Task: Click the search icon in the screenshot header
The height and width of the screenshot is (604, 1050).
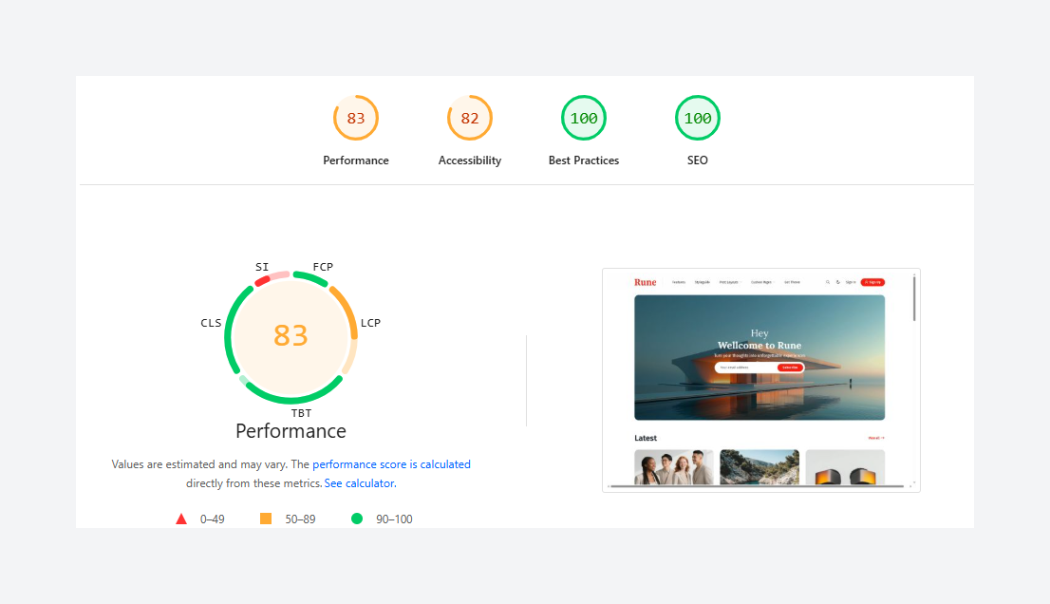Action: coord(828,282)
